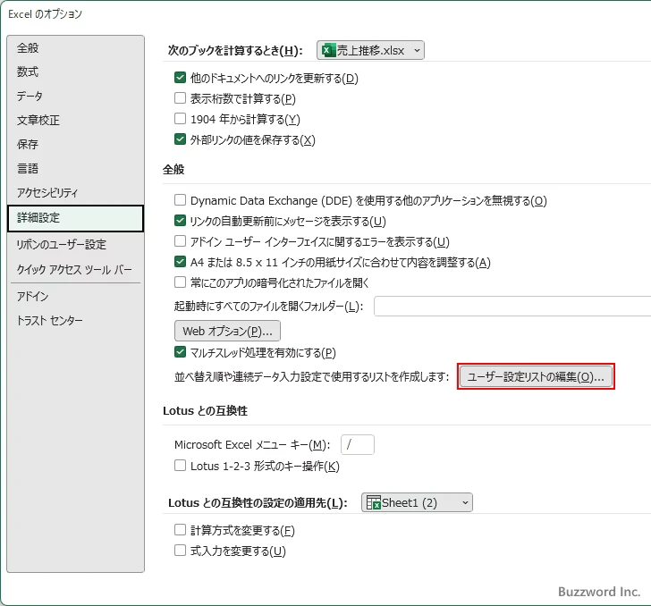The height and width of the screenshot is (606, 651).
Task: Uncheck リンクの自動更新前にメッセージを表示する
Action: point(180,221)
